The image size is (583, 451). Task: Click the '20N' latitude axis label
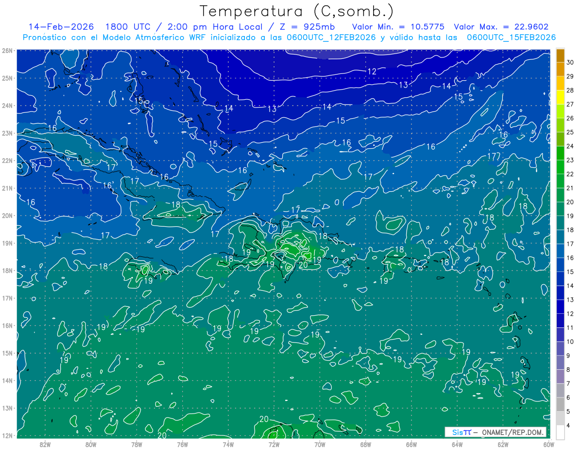pos(7,216)
